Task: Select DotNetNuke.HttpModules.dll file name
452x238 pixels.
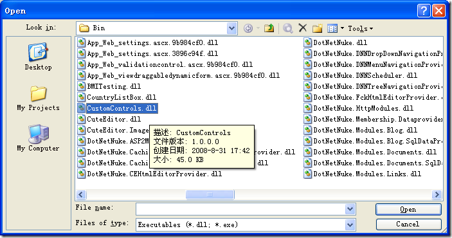Action: click(363, 109)
